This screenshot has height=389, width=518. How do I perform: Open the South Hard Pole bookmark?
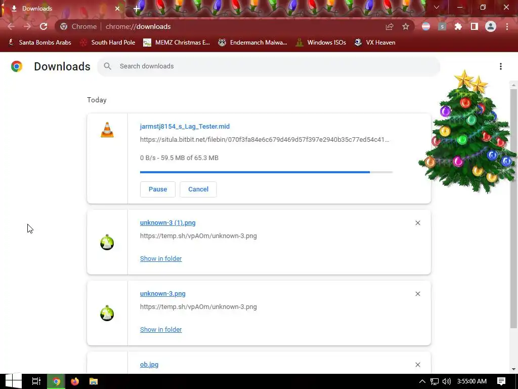pyautogui.click(x=108, y=43)
